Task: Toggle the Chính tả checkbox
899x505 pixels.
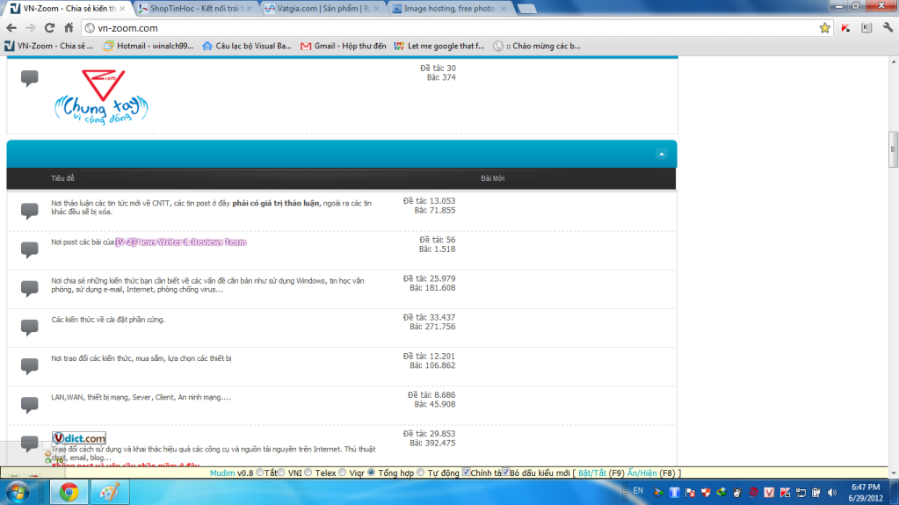Action: point(466,473)
